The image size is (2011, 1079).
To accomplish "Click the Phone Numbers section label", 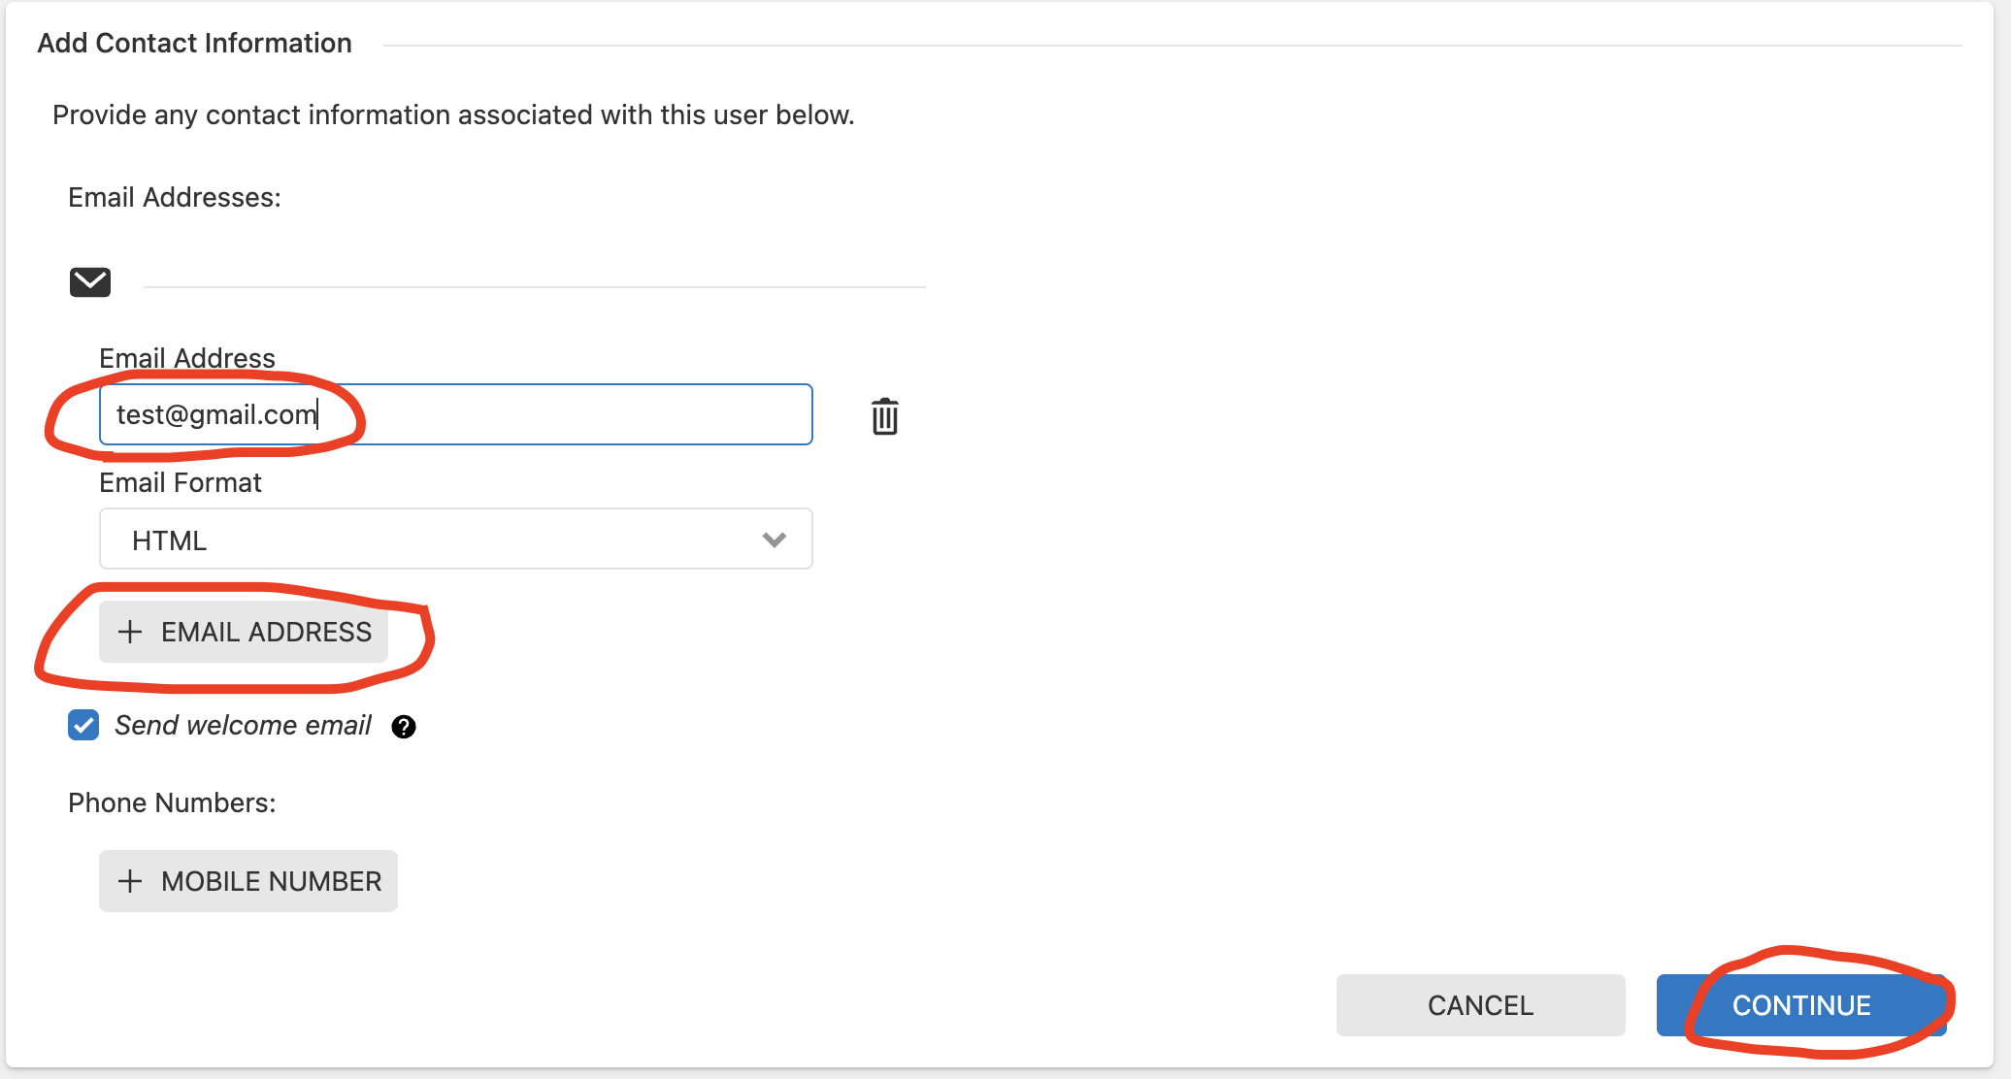I will pyautogui.click(x=172, y=803).
